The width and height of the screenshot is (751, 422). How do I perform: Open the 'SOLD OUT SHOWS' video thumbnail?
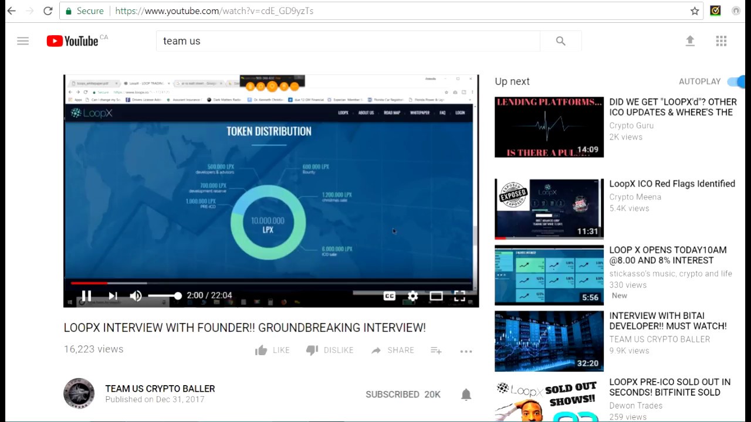coord(549,400)
